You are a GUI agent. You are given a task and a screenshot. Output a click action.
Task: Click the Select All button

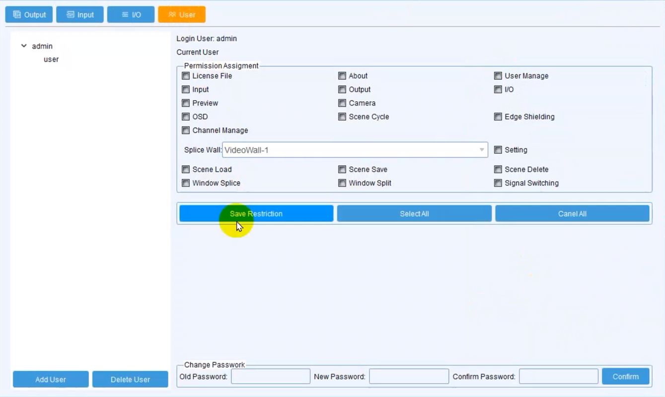coord(414,213)
